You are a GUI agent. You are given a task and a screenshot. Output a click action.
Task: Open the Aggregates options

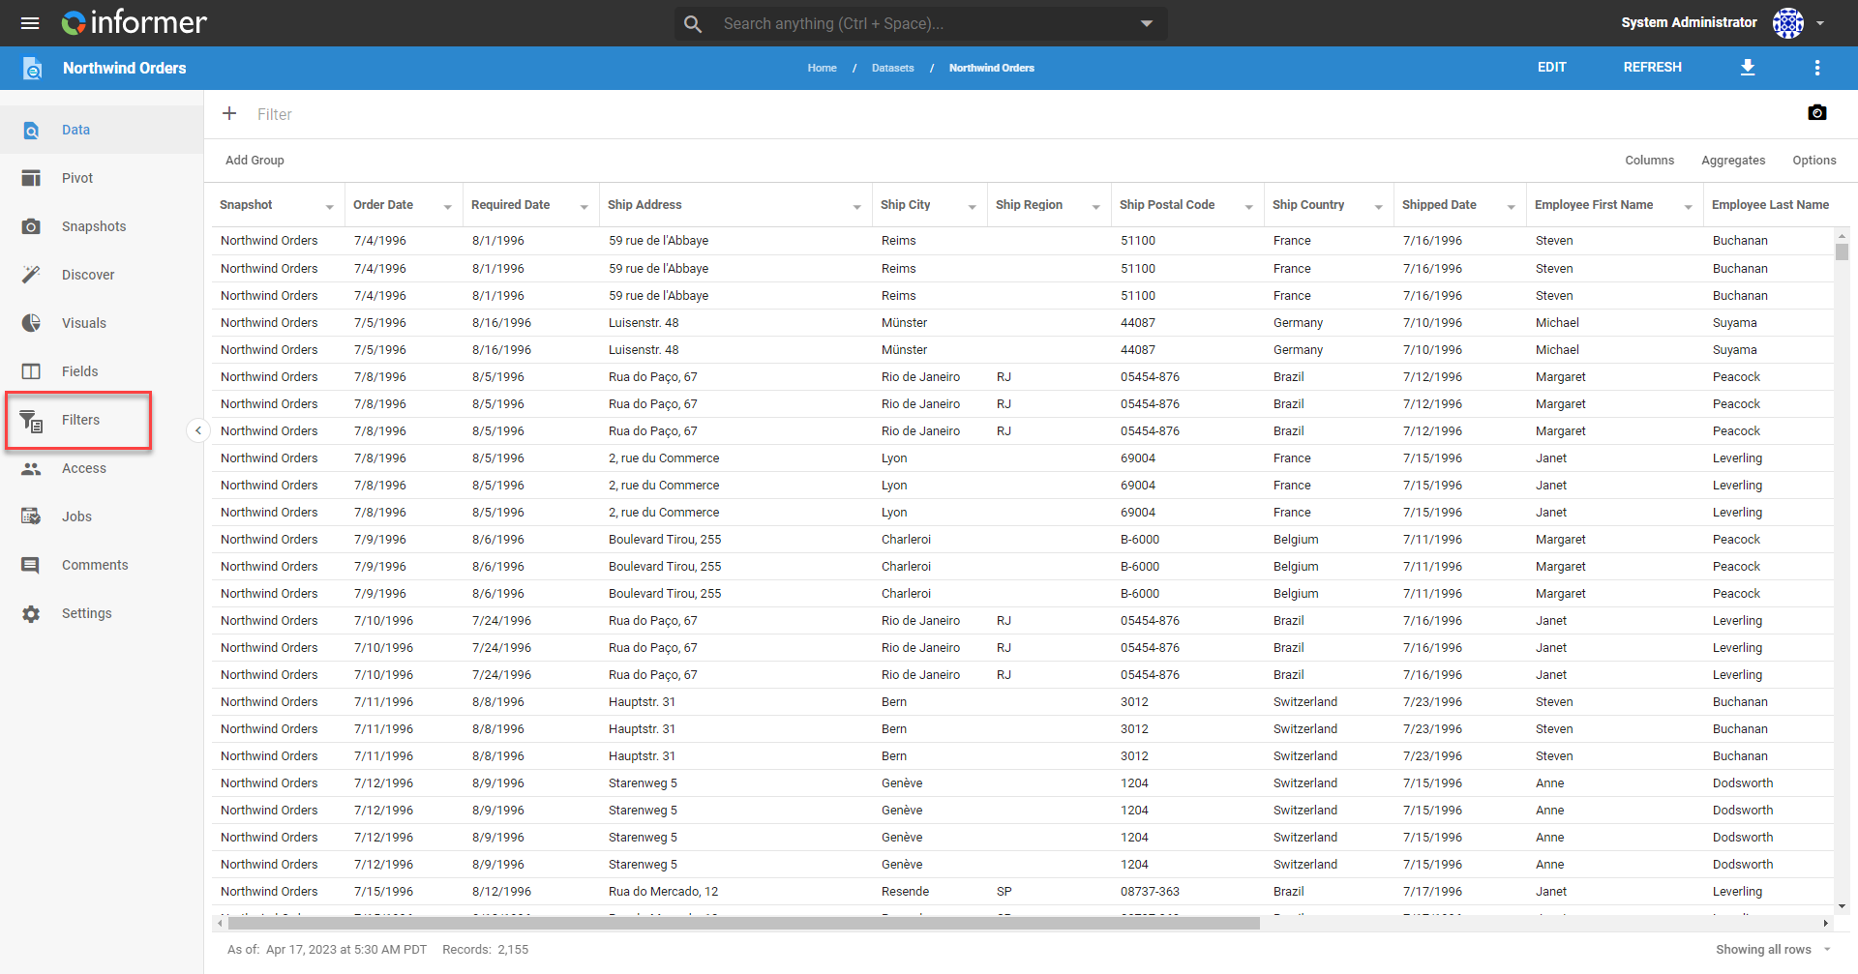1733,161
